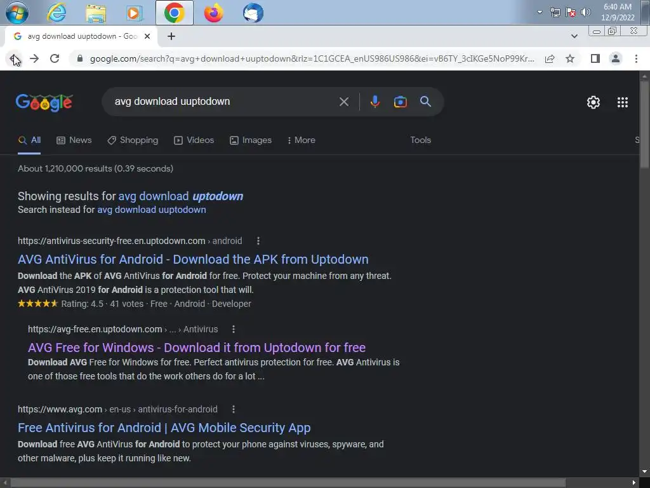Click the Chrome address bar URL

[312, 58]
